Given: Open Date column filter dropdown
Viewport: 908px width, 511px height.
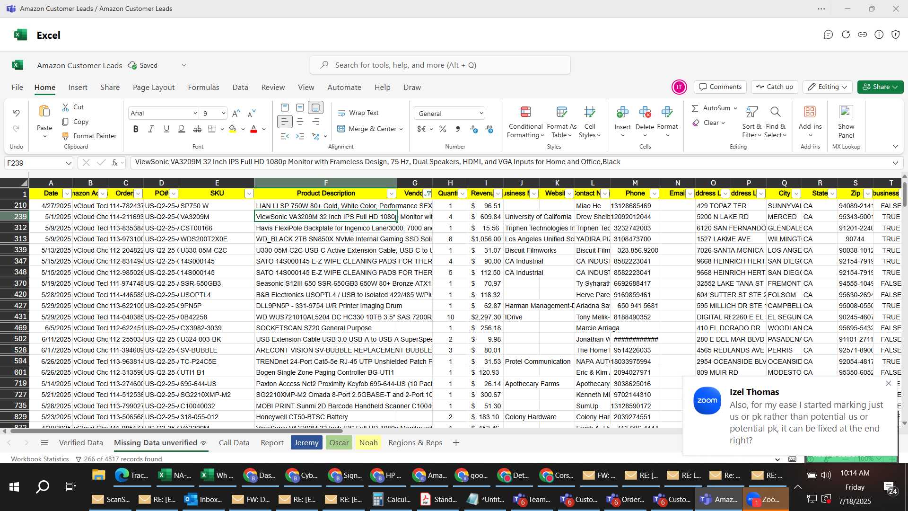Looking at the screenshot, I should pyautogui.click(x=67, y=194).
